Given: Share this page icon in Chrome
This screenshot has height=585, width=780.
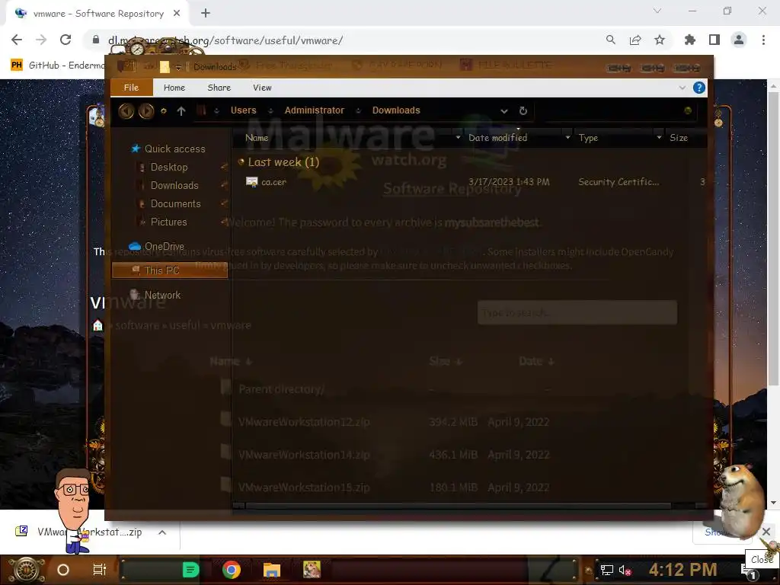Looking at the screenshot, I should coord(635,40).
